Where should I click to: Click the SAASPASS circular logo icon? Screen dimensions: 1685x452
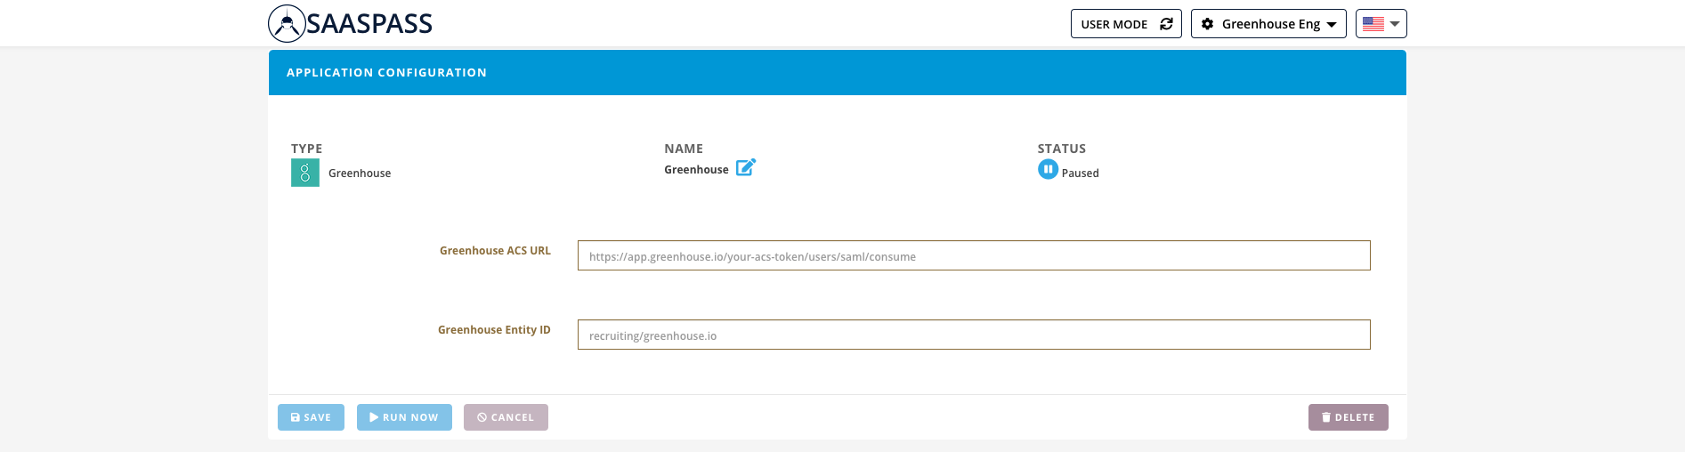(287, 24)
